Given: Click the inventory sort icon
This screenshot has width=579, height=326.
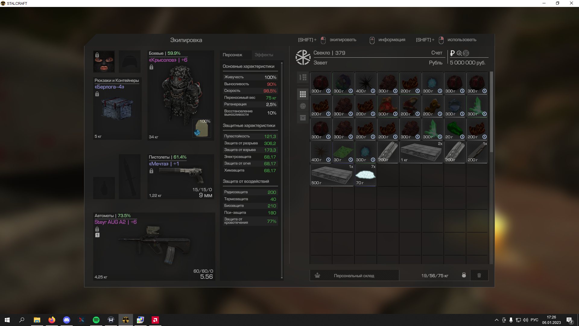Looking at the screenshot, I should [x=303, y=78].
